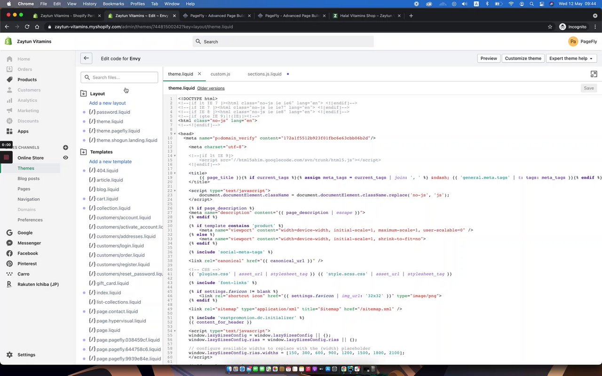Collapse the Layout folder
Image resolution: width=602 pixels, height=376 pixels.
84,94
